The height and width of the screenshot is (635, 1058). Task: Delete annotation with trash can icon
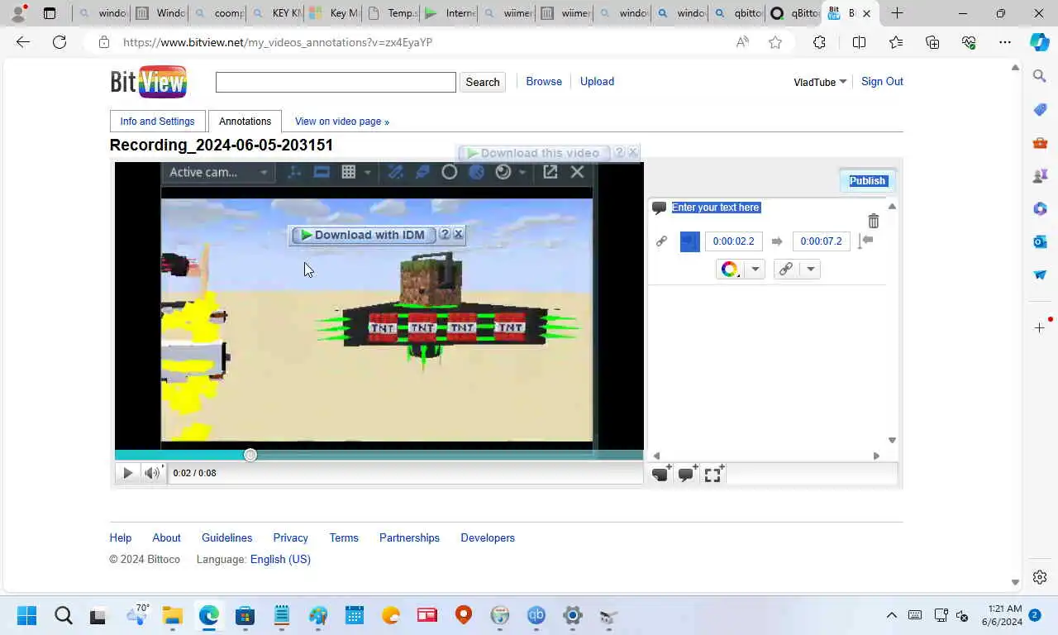(x=874, y=221)
